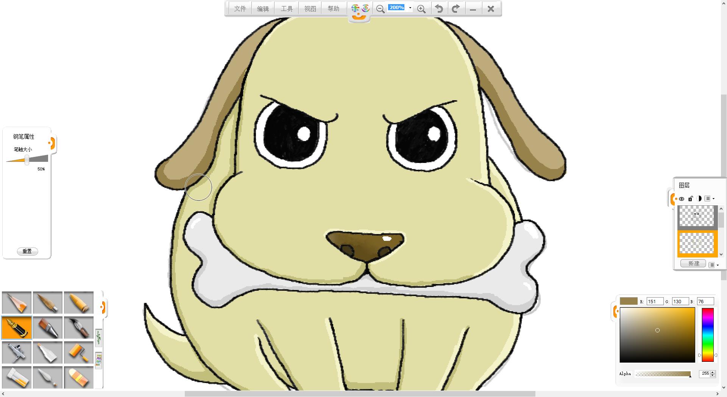727x397 pixels.
Task: Click the 重置 reset button
Action: [x=27, y=251]
